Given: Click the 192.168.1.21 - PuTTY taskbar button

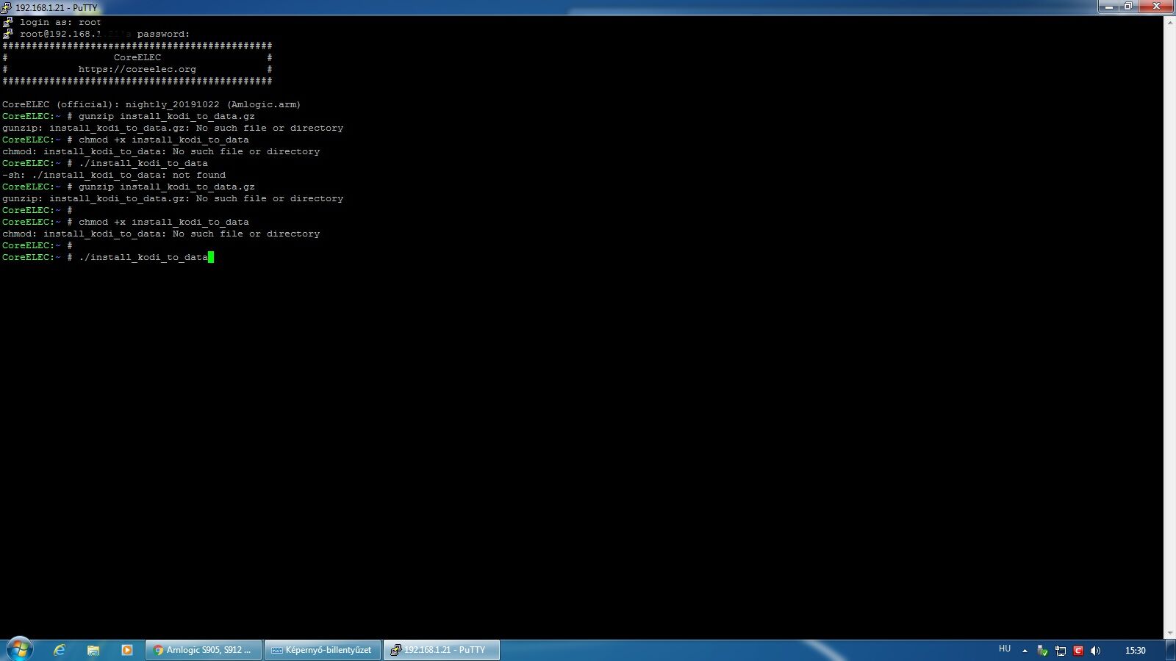Looking at the screenshot, I should (441, 650).
